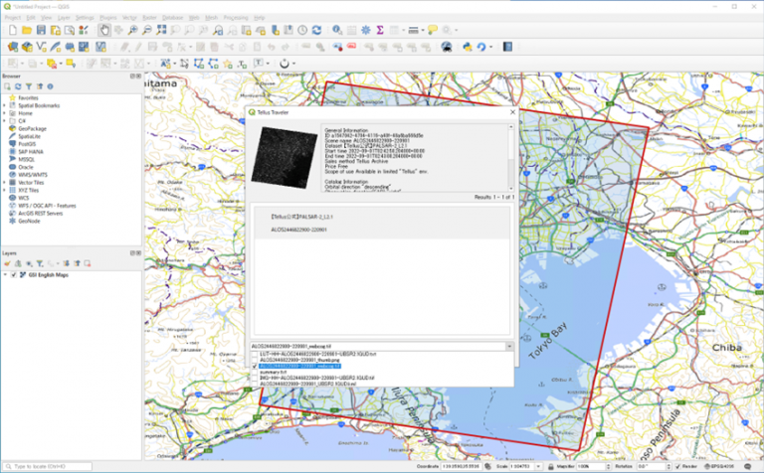The height and width of the screenshot is (473, 764).
Task: Expand the GSI English Maps layer tree
Action: pos(5,275)
